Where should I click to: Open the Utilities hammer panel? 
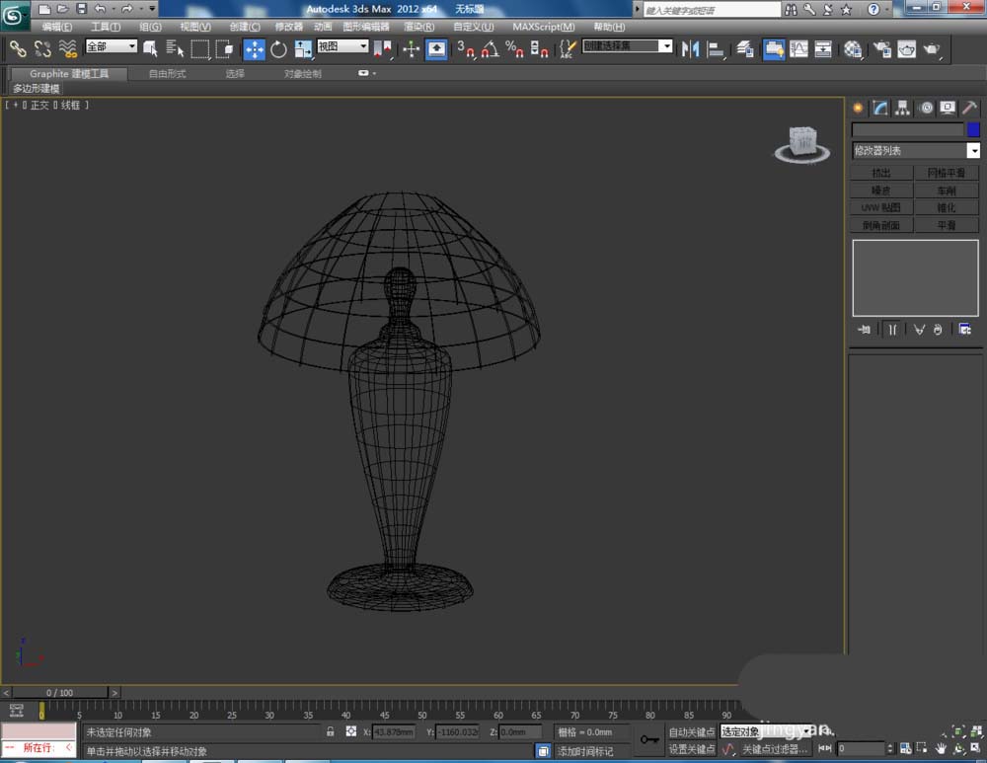coord(970,108)
